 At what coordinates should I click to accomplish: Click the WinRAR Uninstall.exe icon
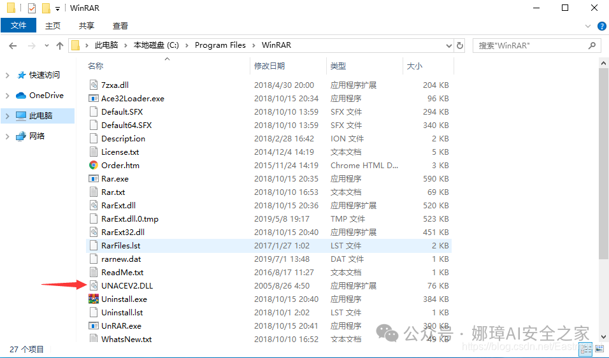tap(93, 299)
